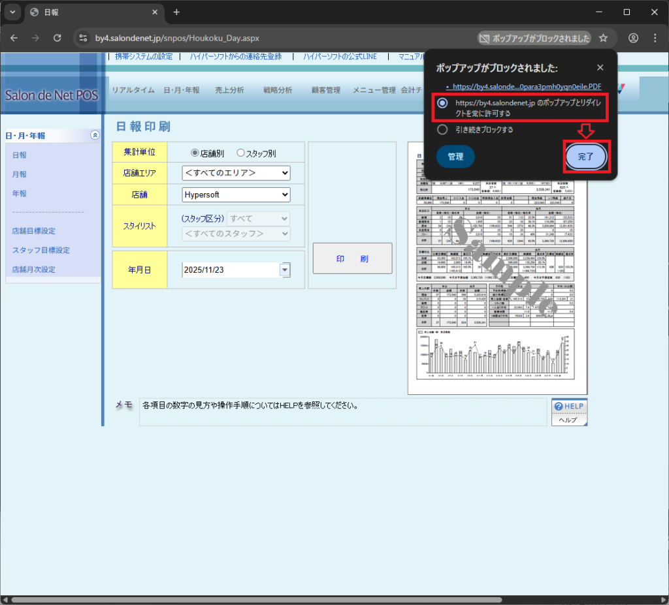This screenshot has height=605, width=669.
Task: Open the Hypersoft store dropdown
Action: (236, 194)
